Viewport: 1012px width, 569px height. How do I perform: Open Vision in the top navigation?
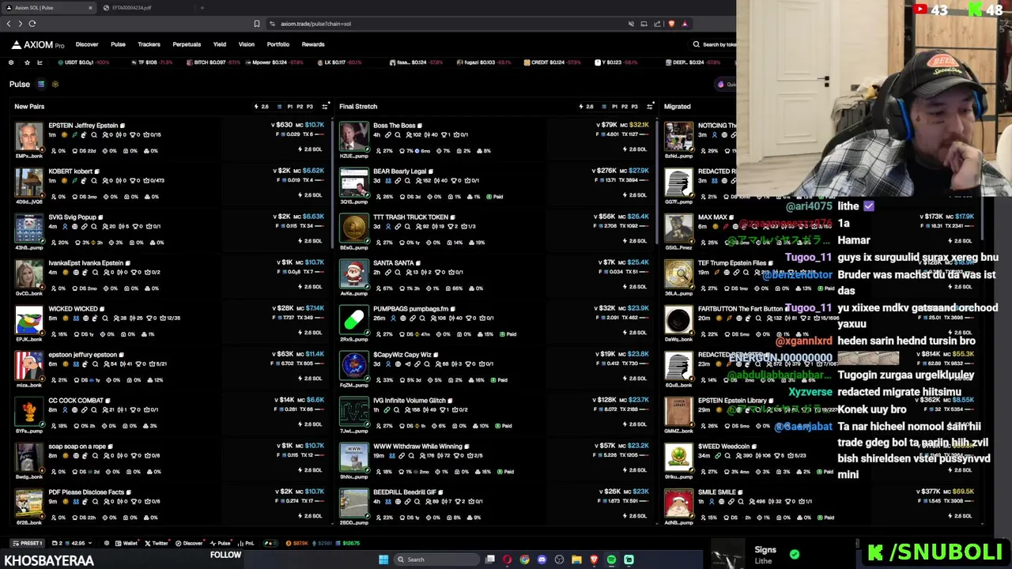click(x=247, y=44)
